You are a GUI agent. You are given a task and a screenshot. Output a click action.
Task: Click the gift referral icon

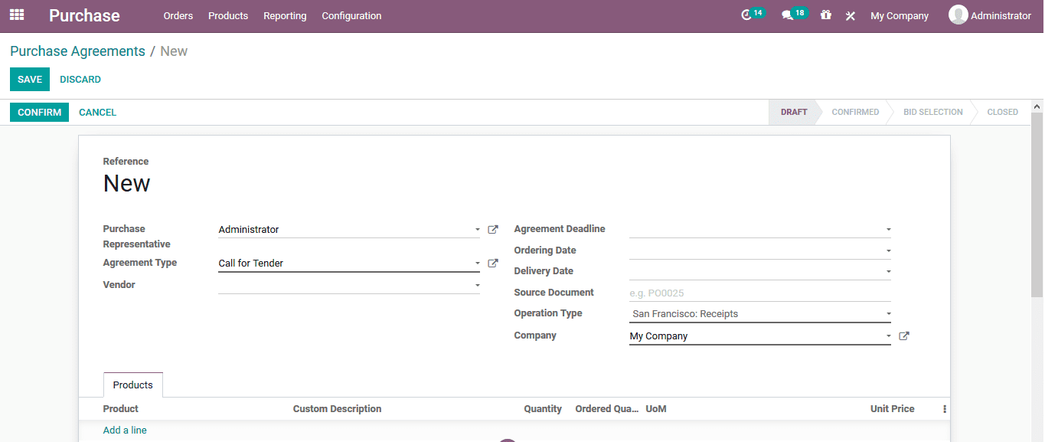click(825, 15)
